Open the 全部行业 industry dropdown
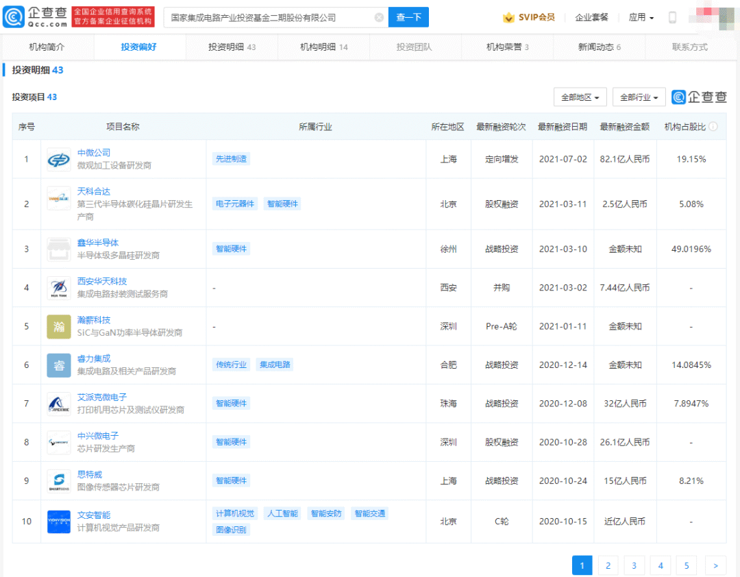Viewport: 740px width, 577px height. (639, 97)
